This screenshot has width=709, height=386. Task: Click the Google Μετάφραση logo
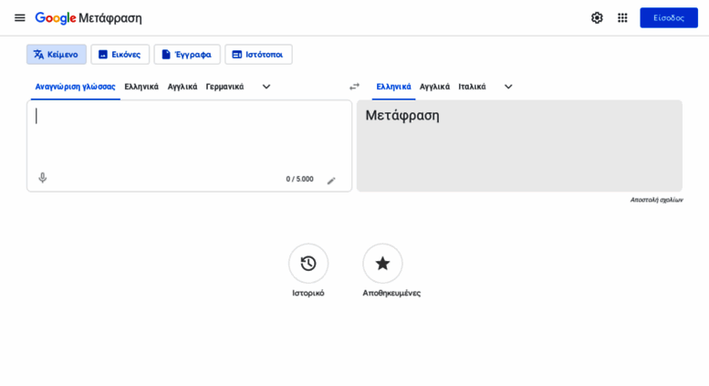point(89,18)
